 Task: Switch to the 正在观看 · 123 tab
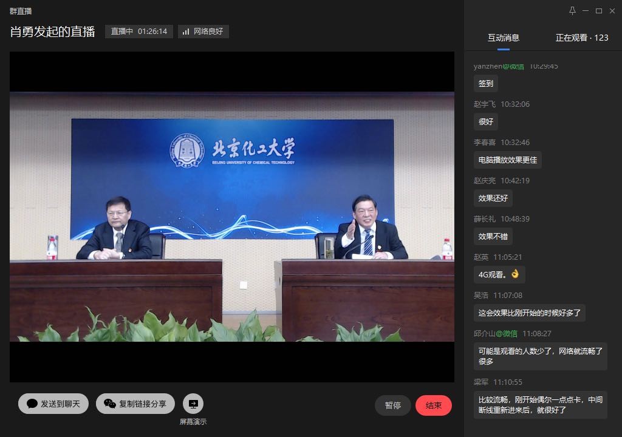581,38
